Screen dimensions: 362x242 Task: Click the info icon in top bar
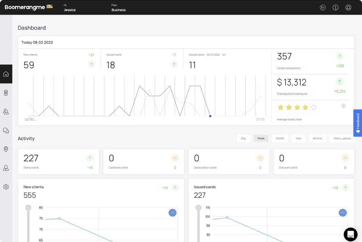(x=335, y=8)
